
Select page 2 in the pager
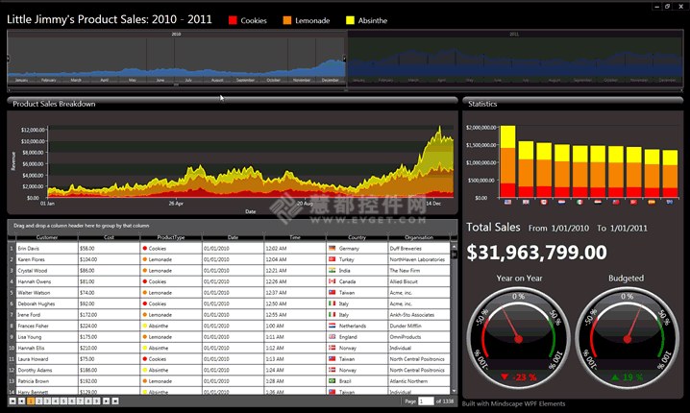click(x=38, y=401)
